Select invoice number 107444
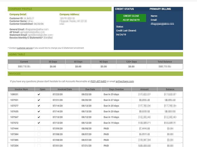197x147 pixels. coord(14,128)
